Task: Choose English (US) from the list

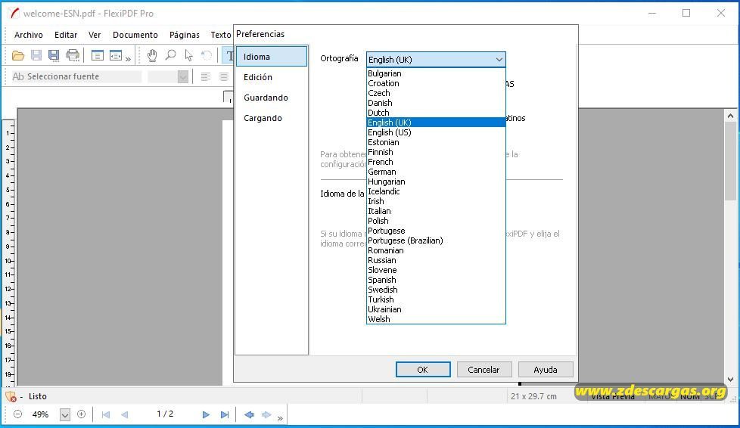Action: pos(436,132)
